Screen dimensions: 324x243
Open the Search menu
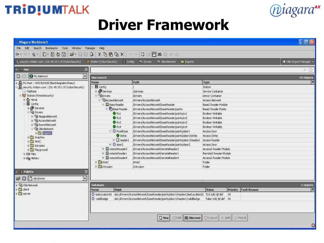coord(37,48)
